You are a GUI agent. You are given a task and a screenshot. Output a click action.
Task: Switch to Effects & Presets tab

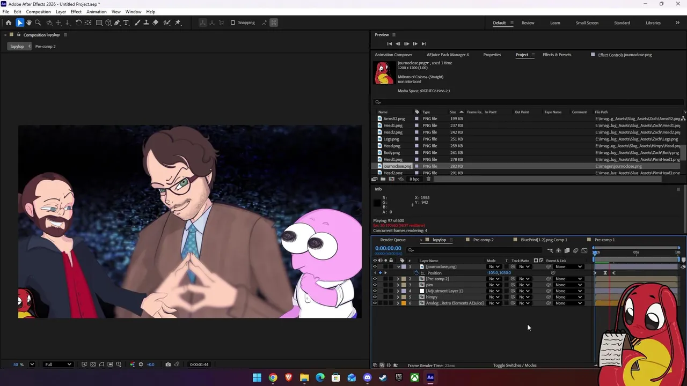[557, 55]
